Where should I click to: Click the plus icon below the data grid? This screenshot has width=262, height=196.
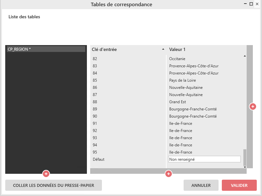pos(169,174)
